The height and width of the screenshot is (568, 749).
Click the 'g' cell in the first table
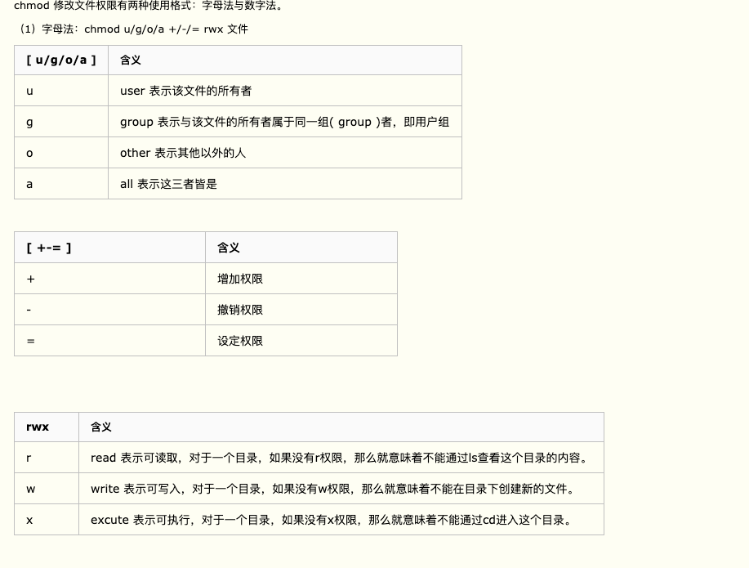[61, 122]
